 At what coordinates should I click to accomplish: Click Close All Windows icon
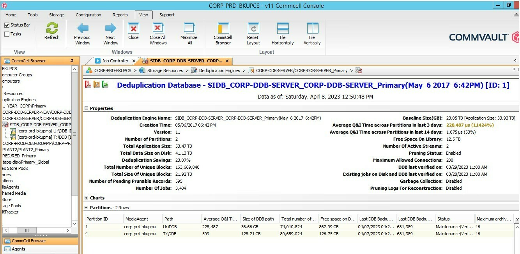point(158,28)
